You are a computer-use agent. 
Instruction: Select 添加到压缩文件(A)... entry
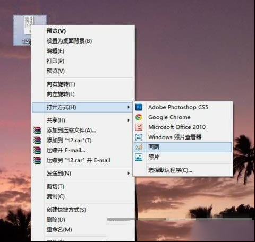pyautogui.click(x=71, y=131)
